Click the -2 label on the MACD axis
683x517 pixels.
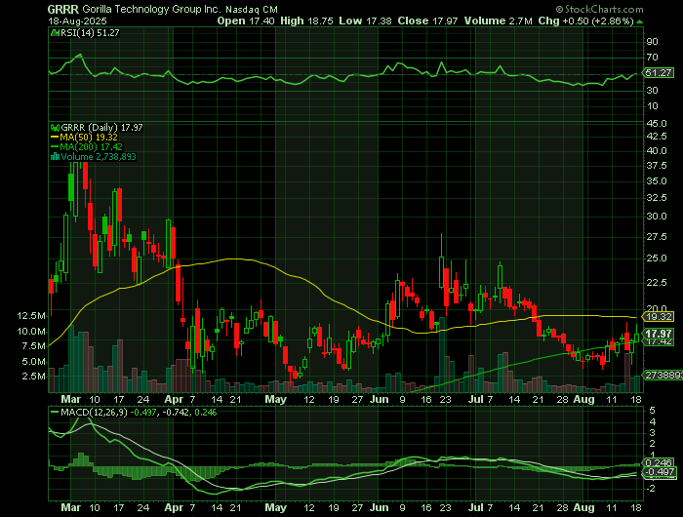coord(651,489)
